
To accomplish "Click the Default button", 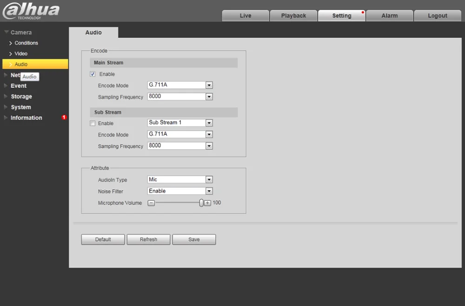I will [103, 239].
